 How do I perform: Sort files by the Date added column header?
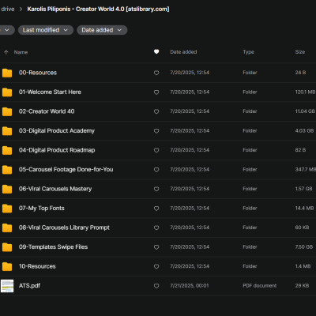183,52
